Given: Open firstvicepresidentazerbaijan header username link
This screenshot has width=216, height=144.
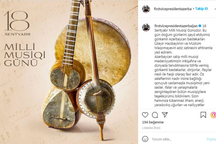Looking at the screenshot, I should pos(173,9).
